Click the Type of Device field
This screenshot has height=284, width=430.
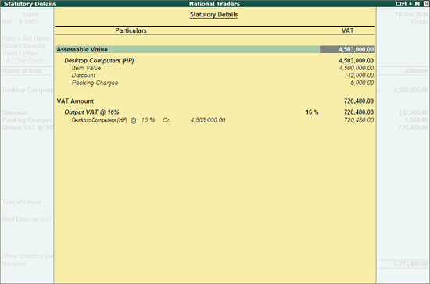point(22,201)
